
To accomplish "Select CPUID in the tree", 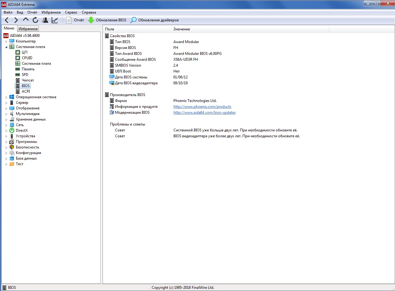I will [x=27, y=58].
